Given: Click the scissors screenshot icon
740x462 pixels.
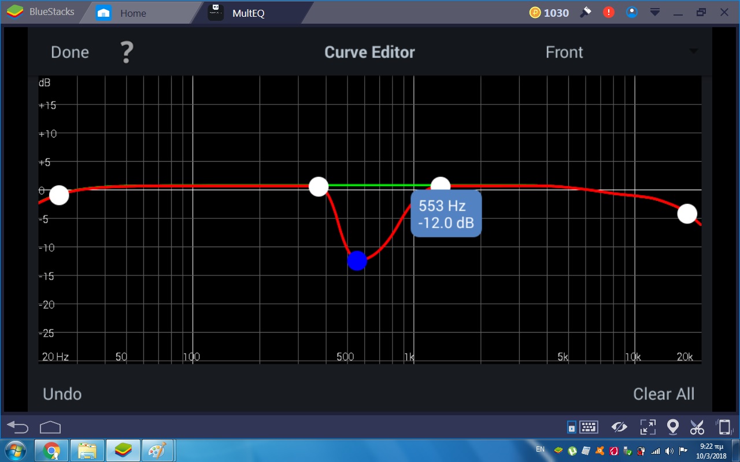Looking at the screenshot, I should [x=697, y=427].
